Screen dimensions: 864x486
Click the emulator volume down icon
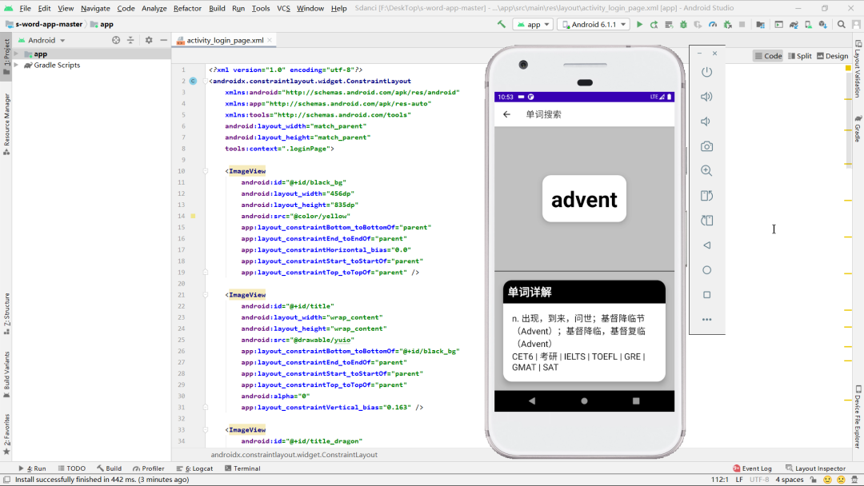pyautogui.click(x=706, y=121)
